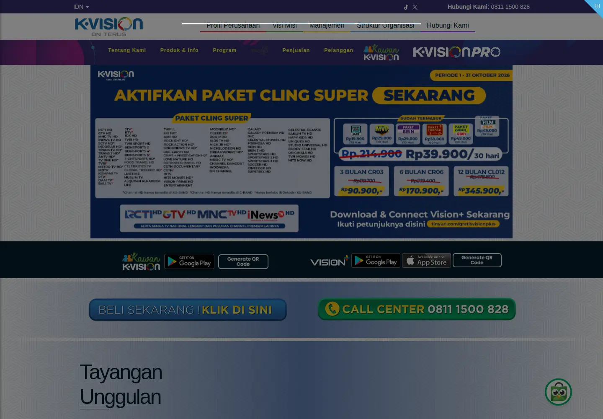The image size is (603, 419).
Task: Click Generate QR Code beside Kawan K-Vision
Action: click(x=243, y=261)
